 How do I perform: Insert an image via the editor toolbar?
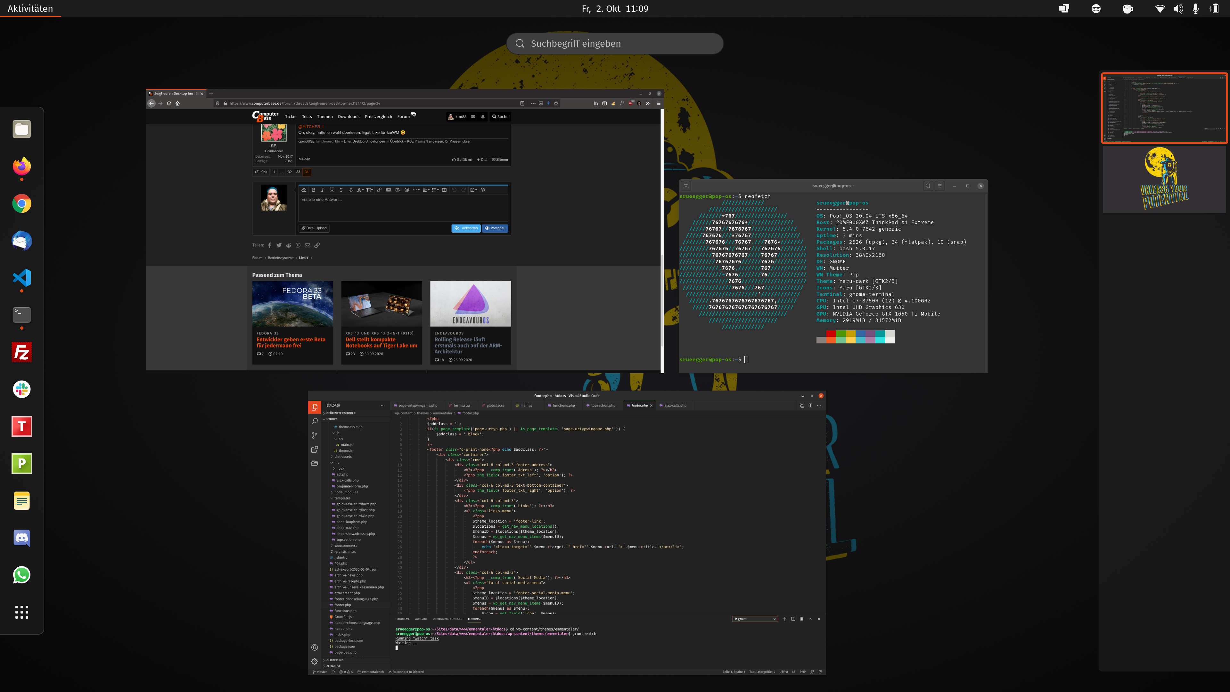[388, 190]
